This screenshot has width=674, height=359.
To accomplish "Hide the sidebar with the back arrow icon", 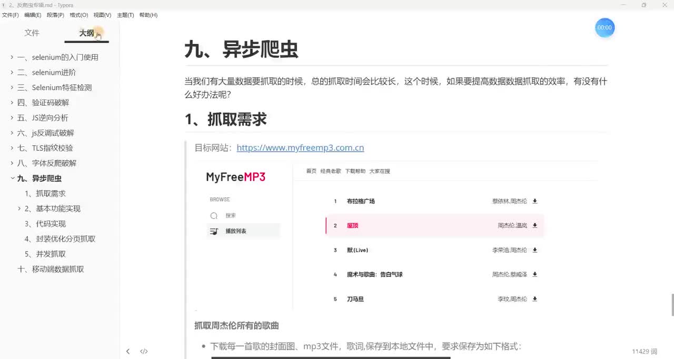I will [128, 351].
